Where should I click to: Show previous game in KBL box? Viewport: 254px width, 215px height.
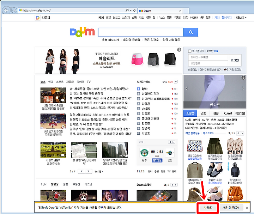click(x=170, y=142)
